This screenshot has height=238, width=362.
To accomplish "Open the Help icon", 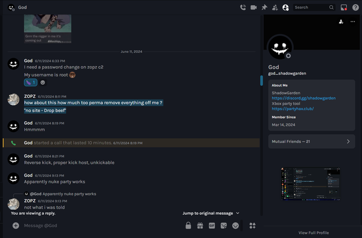I will [355, 7].
